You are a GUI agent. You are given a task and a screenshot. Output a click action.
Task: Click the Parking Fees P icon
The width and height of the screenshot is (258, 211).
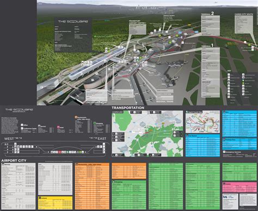coord(224,140)
